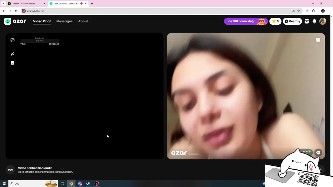The width and height of the screenshot is (333, 187).
Task: Click Chrome in the taskbar
Action: tap(71, 184)
